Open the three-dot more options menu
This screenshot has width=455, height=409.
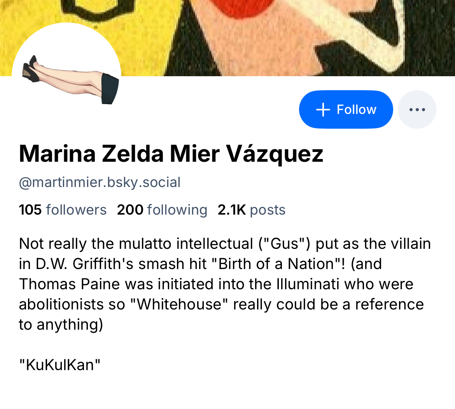417,110
